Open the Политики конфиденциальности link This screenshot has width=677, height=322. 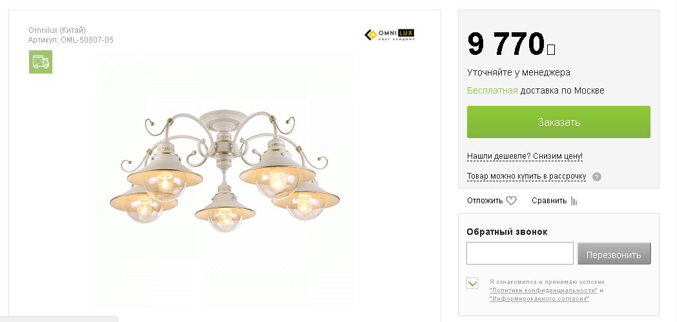point(543,290)
